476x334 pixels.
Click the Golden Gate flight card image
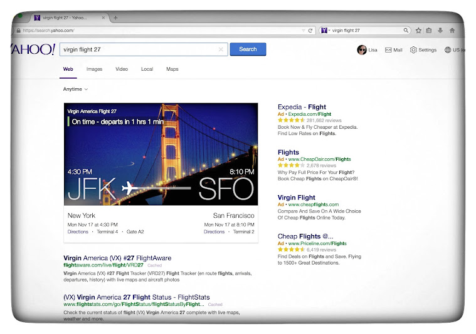[x=161, y=154]
